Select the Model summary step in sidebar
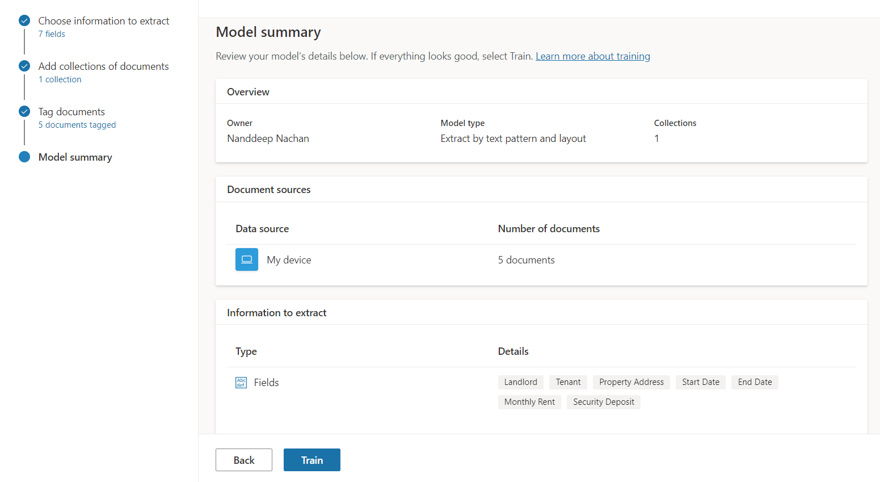This screenshot has height=482, width=880. point(75,157)
